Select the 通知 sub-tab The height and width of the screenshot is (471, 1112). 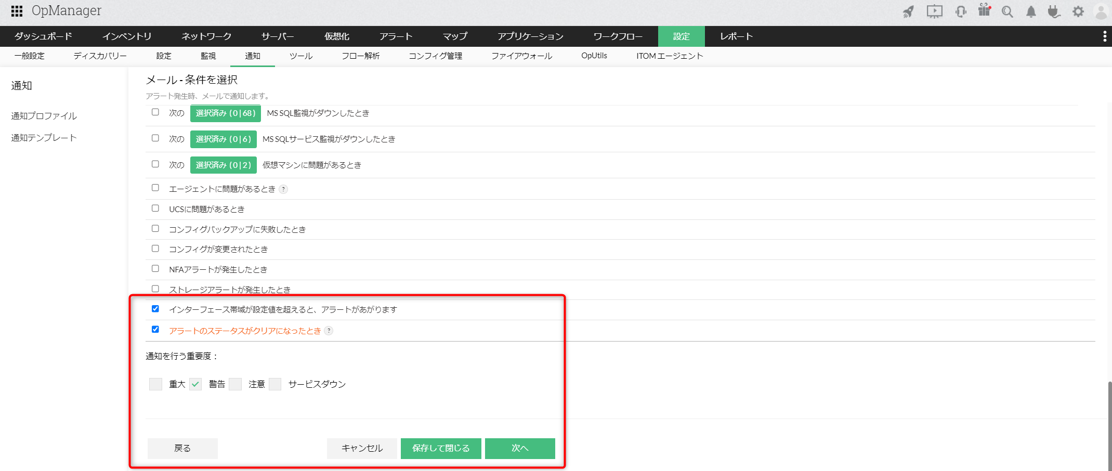(x=253, y=56)
